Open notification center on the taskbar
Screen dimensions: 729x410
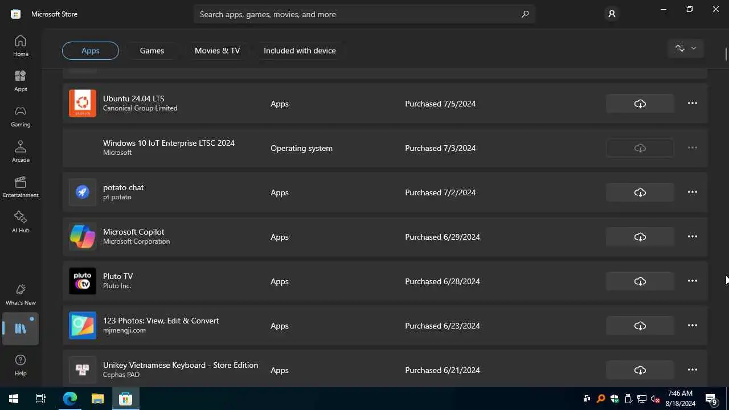[711, 399]
